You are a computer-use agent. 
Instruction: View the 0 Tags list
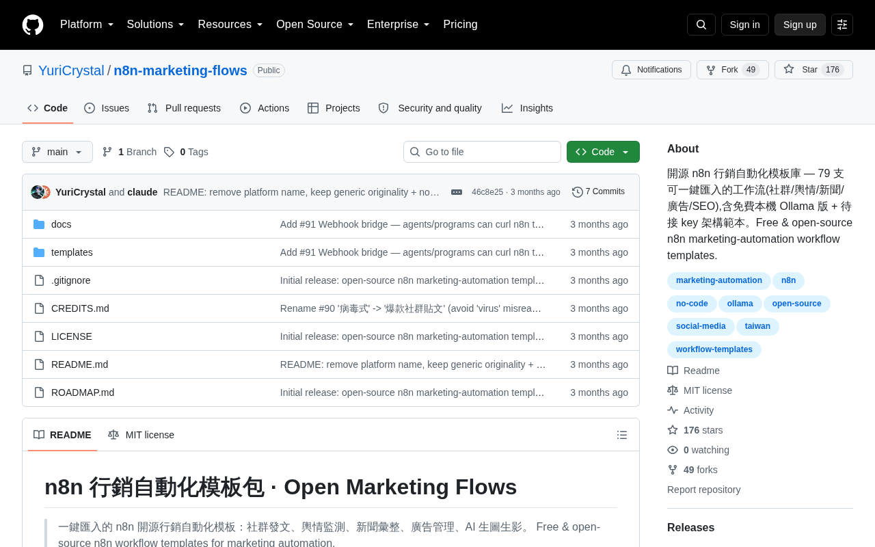click(186, 152)
